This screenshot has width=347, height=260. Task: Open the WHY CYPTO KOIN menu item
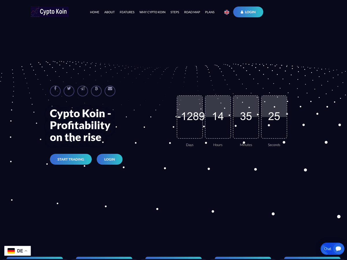152,12
